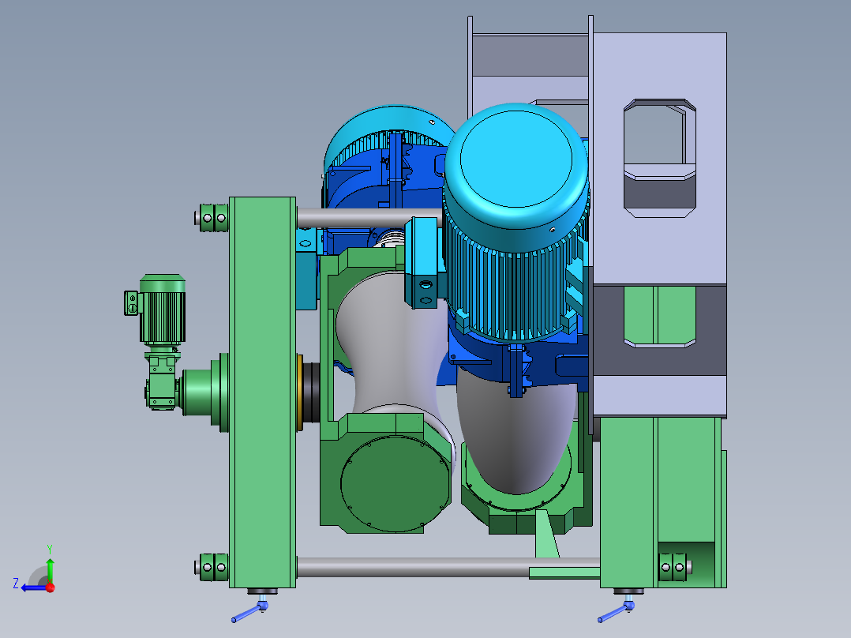Select the bottom-left green shaft collar

213,568
